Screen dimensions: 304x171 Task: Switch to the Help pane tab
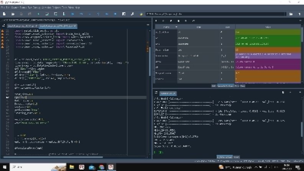click(214, 86)
